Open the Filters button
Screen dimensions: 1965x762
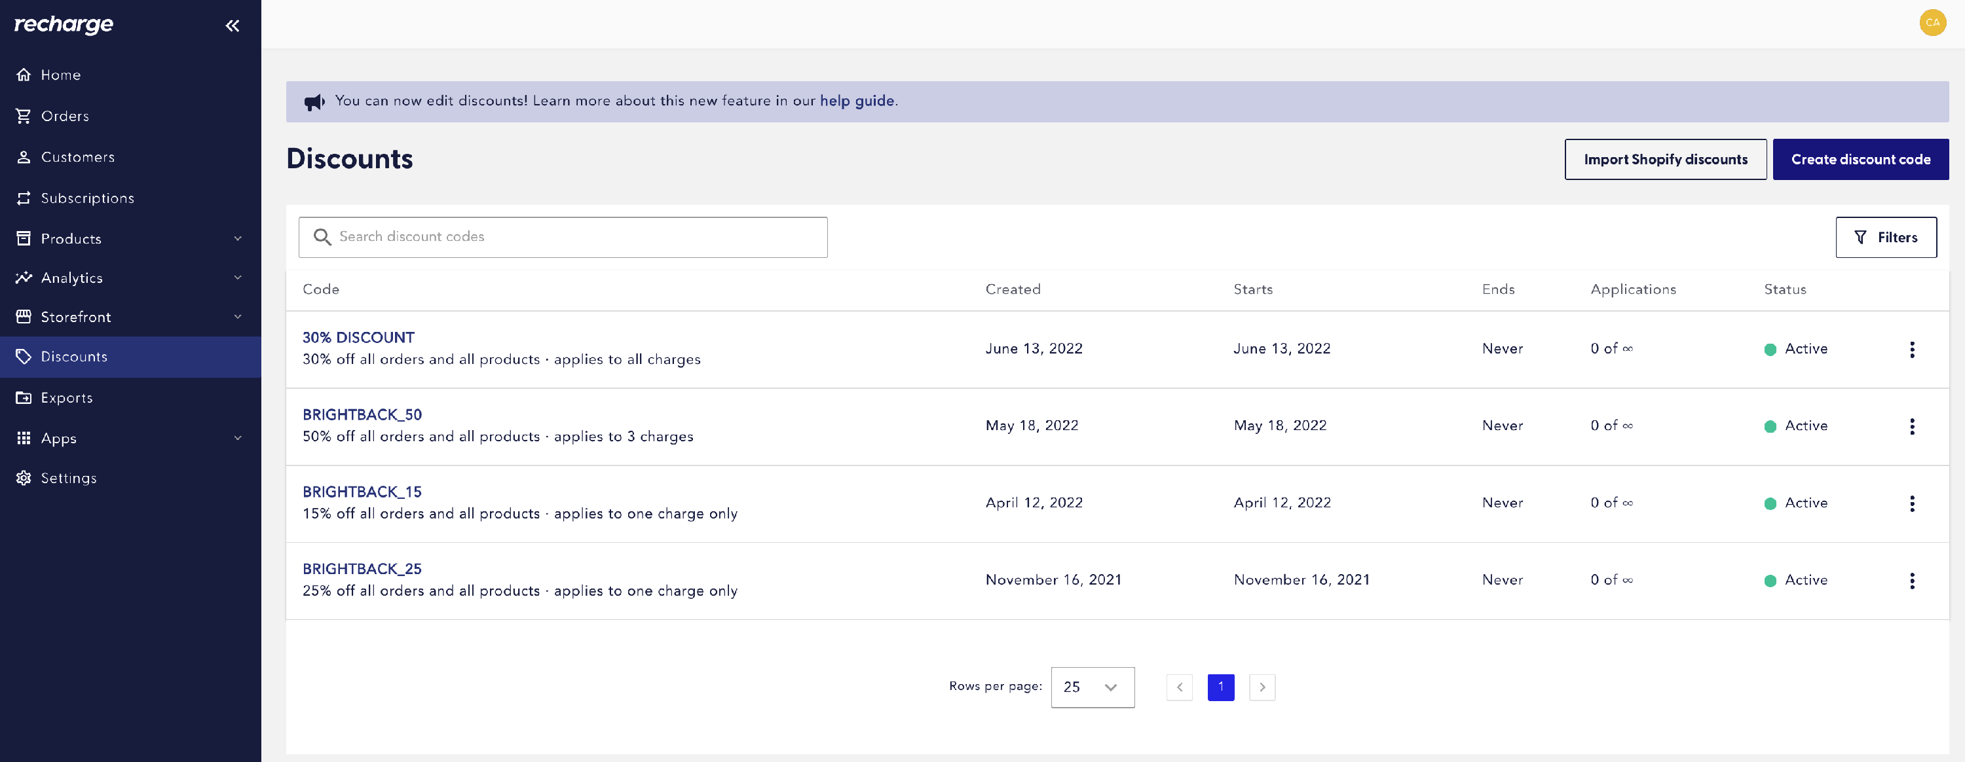click(1885, 238)
